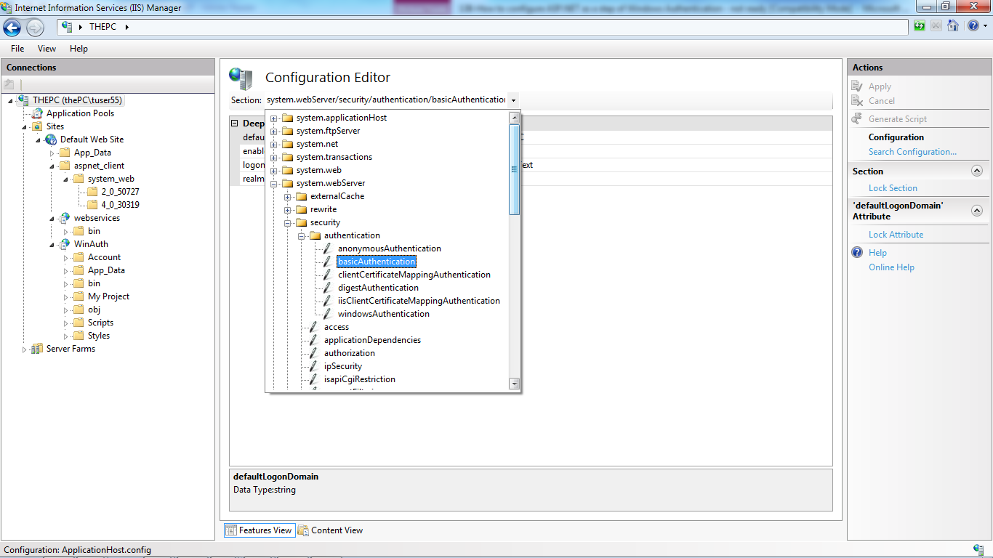Image resolution: width=993 pixels, height=558 pixels.
Task: Select iisClientCertificateMappingAuthentication section
Action: pyautogui.click(x=419, y=301)
